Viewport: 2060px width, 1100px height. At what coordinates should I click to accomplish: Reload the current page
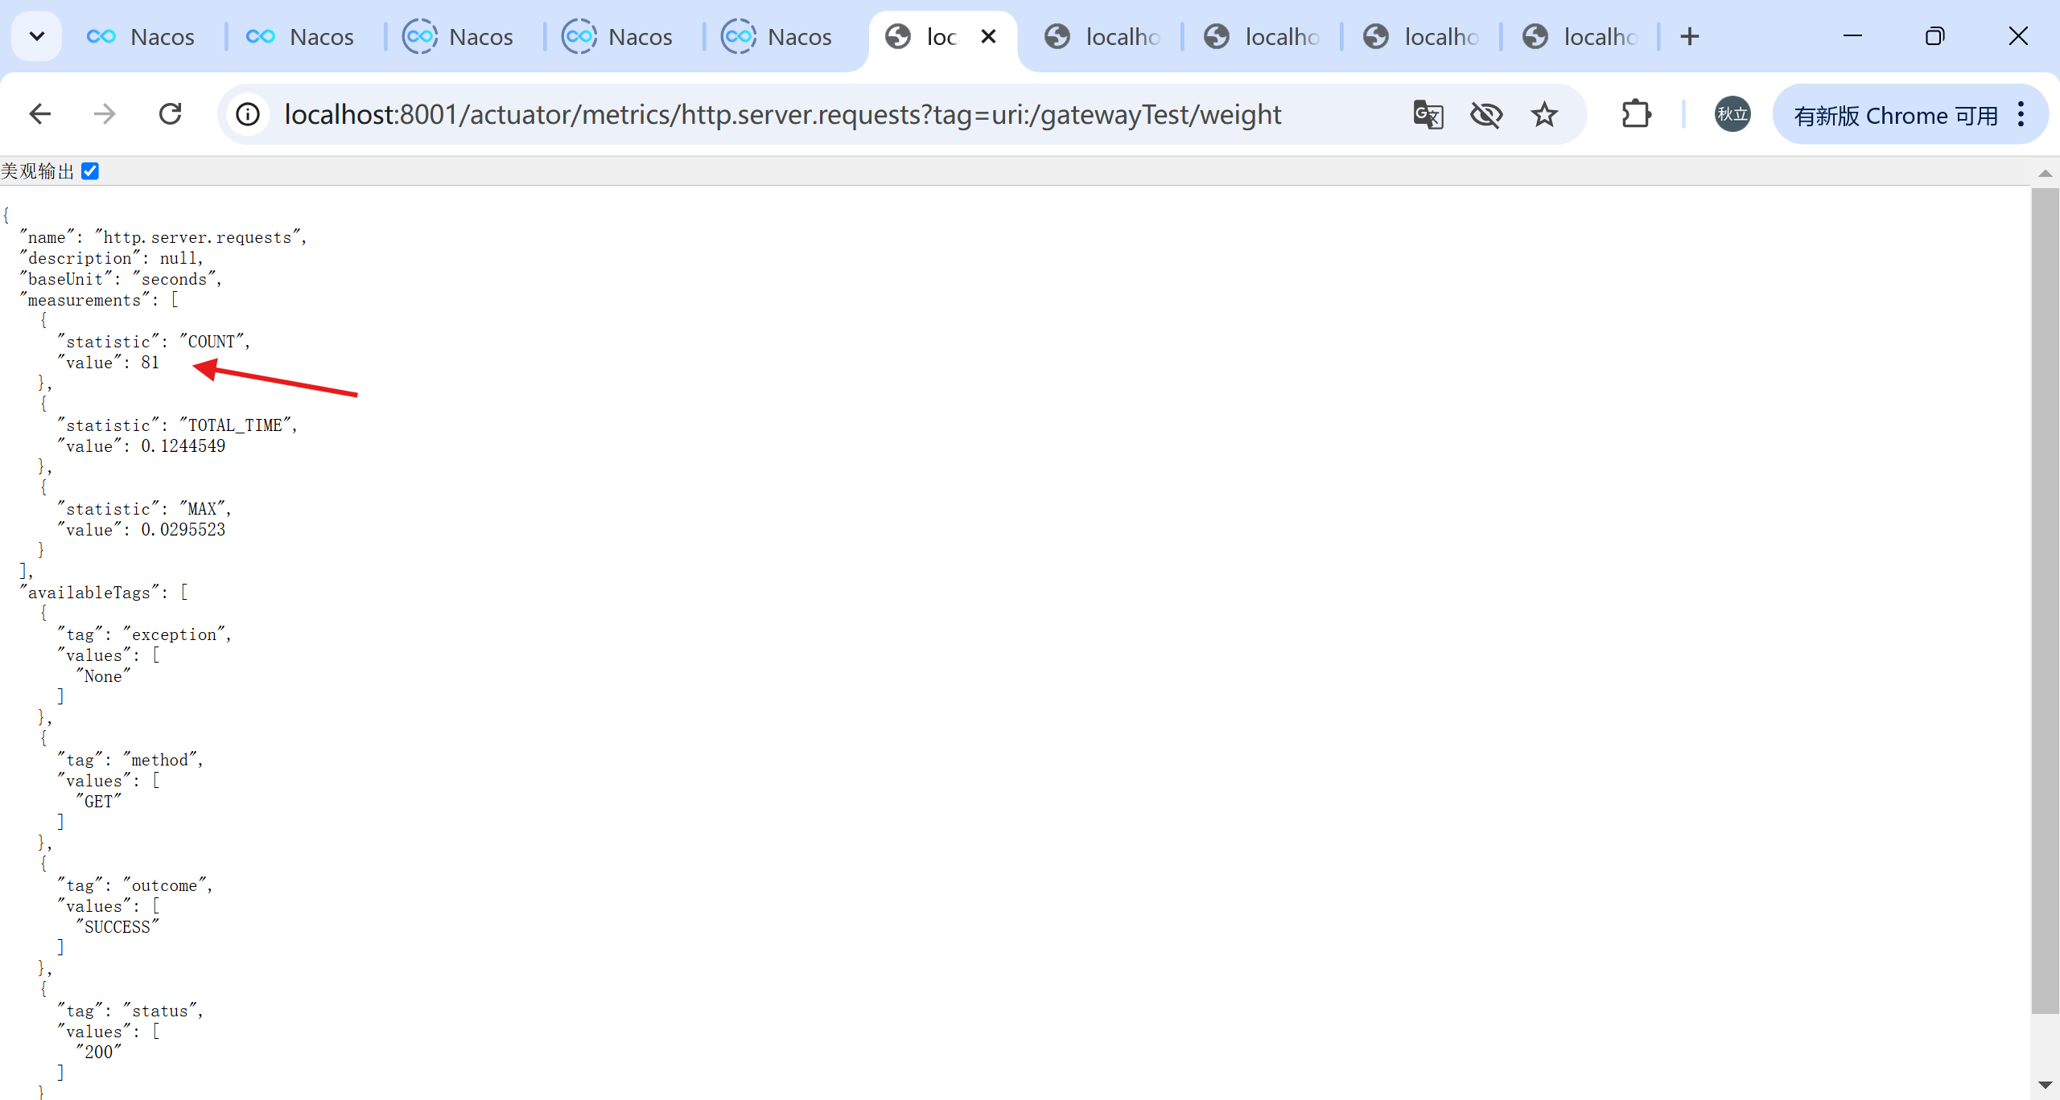point(171,114)
